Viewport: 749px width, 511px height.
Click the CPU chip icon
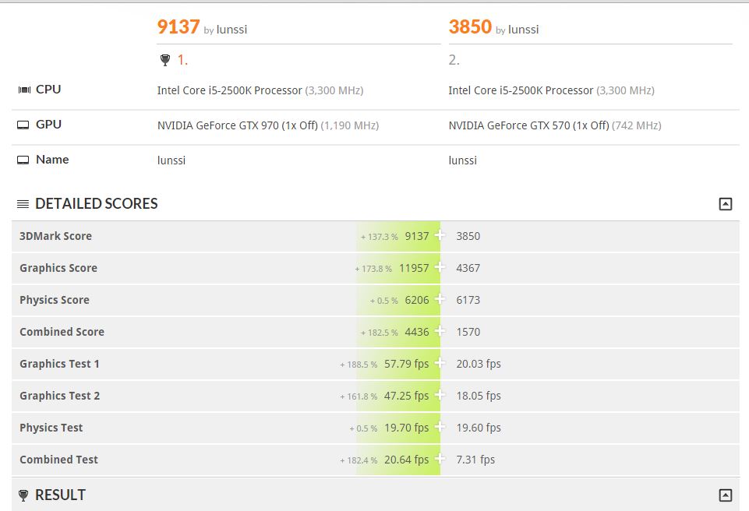[23, 90]
